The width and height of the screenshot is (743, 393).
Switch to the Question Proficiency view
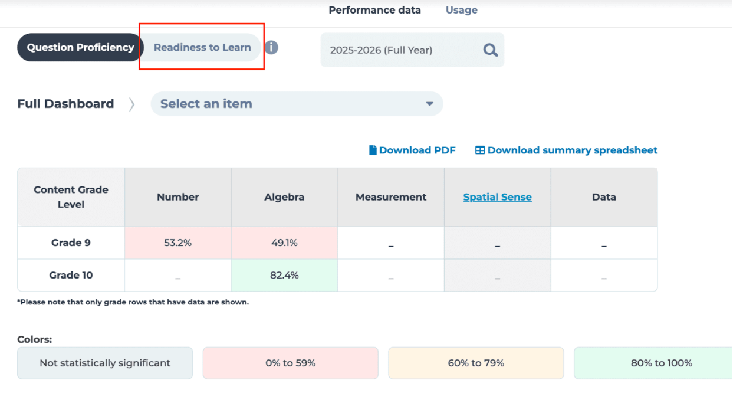[x=80, y=47]
